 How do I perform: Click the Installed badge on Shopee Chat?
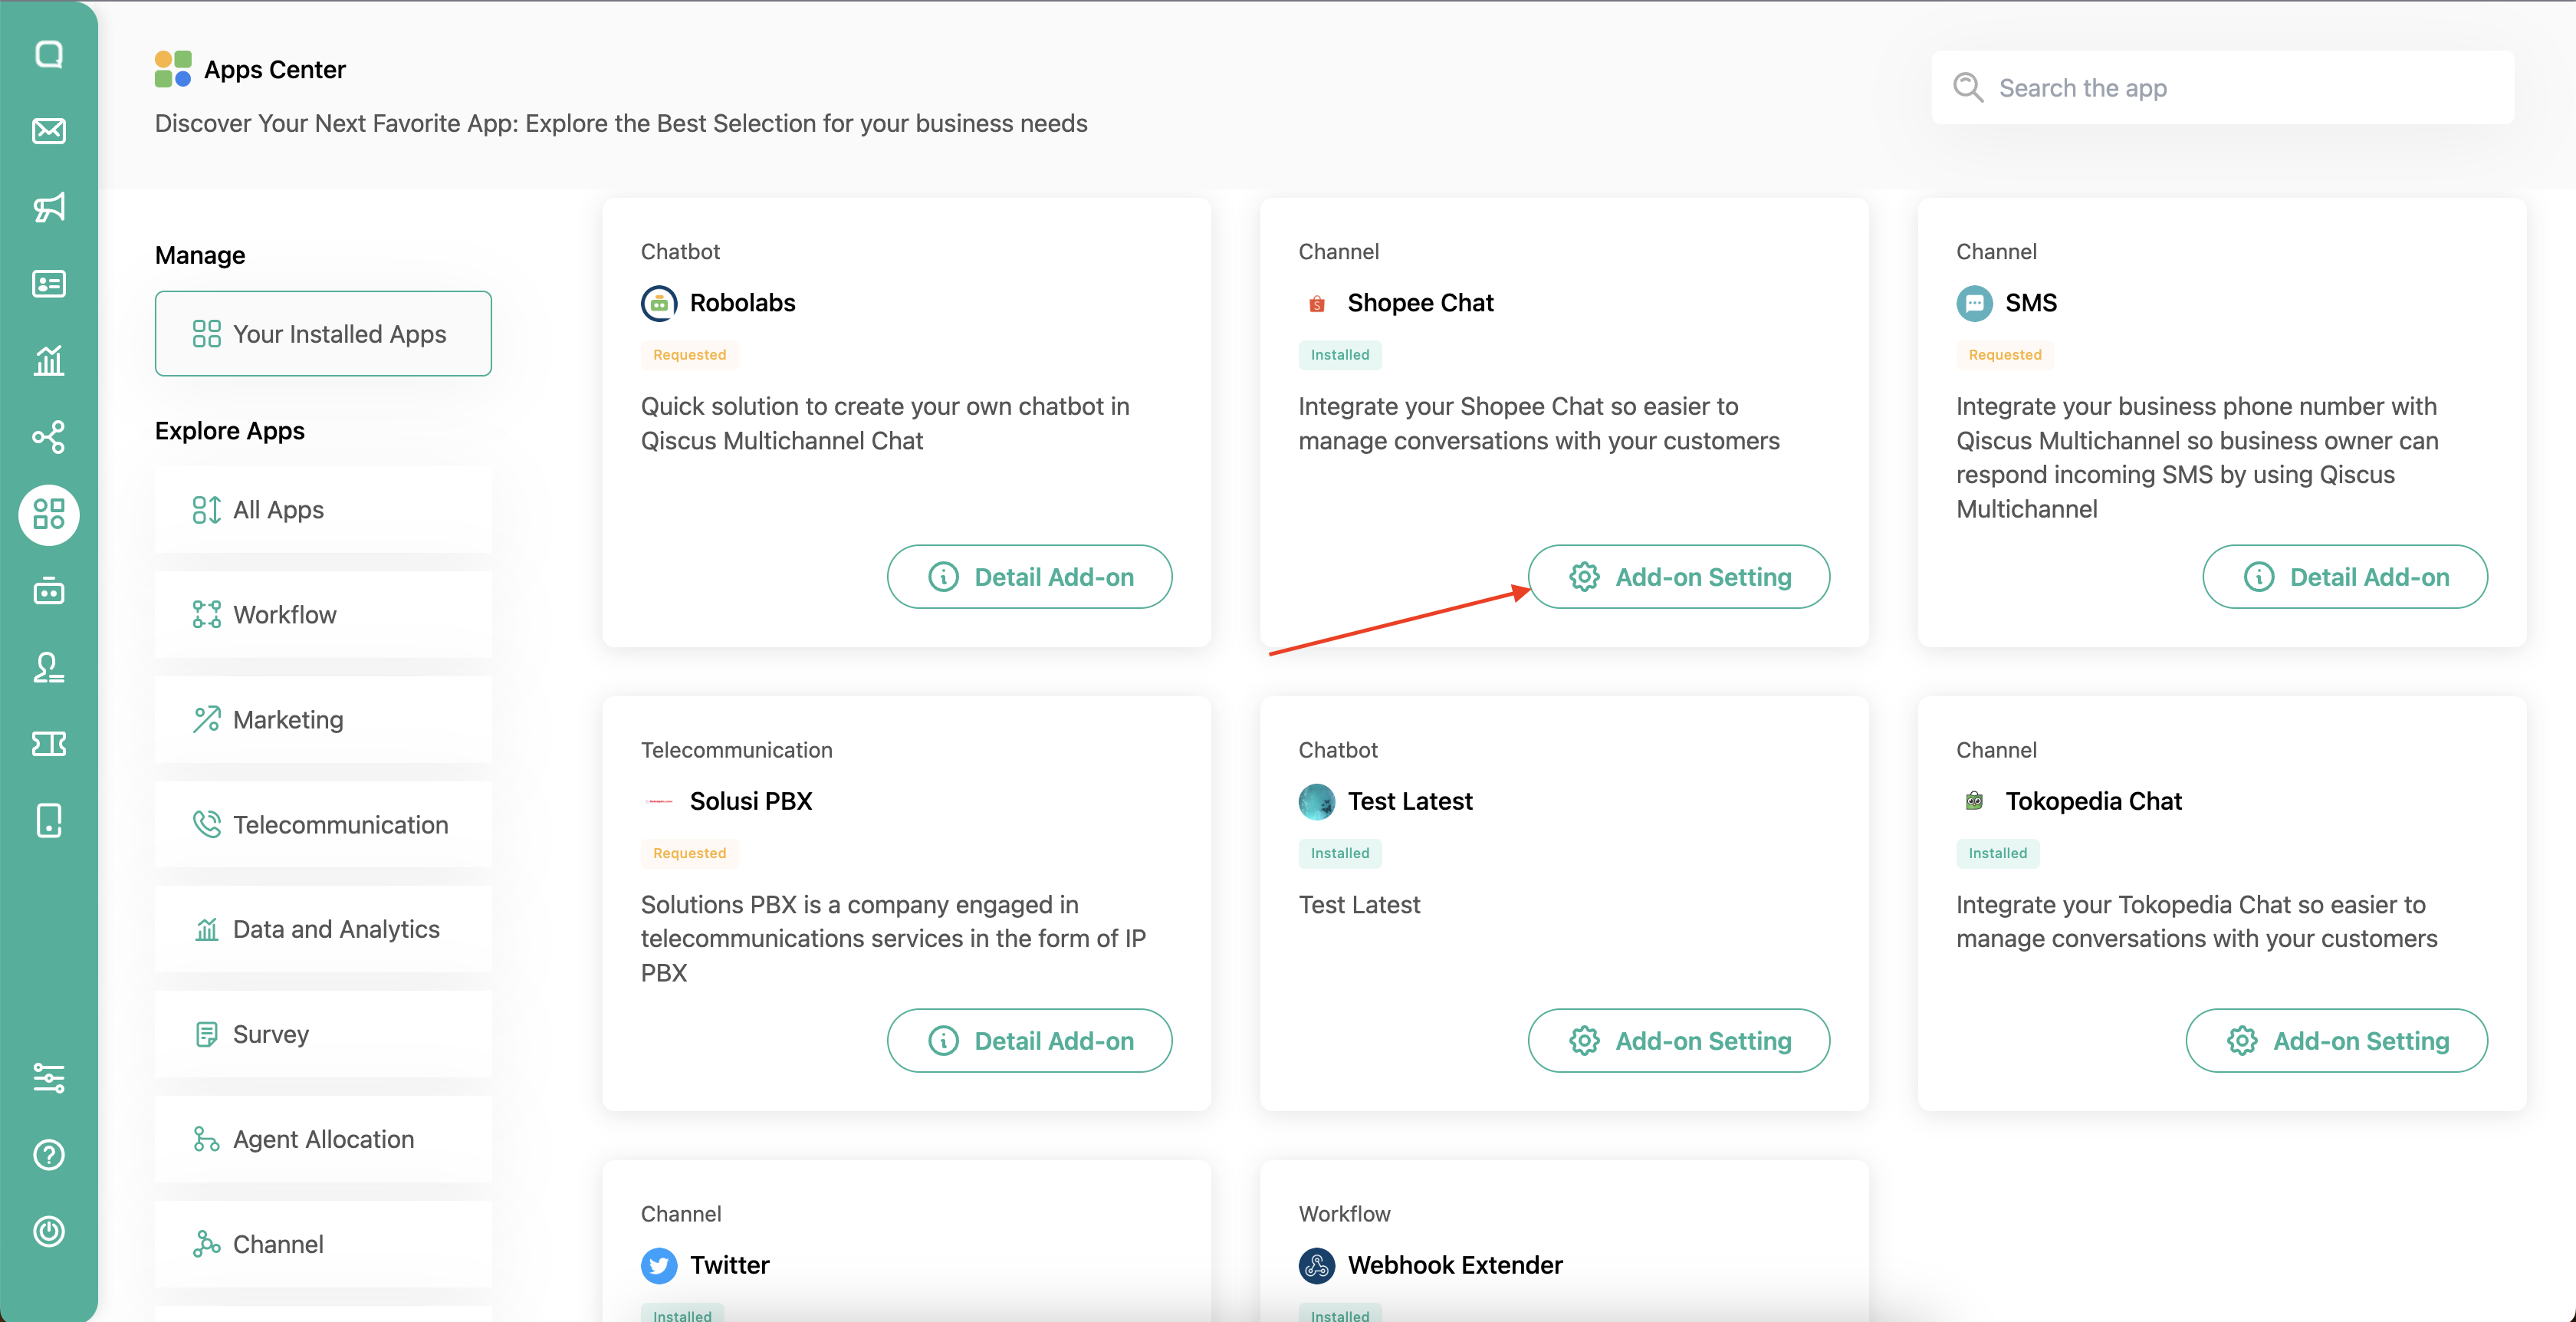[1340, 355]
